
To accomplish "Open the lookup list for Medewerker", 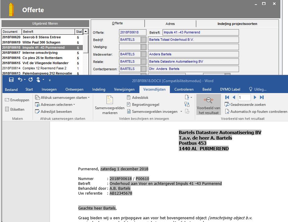I will 144,54.
